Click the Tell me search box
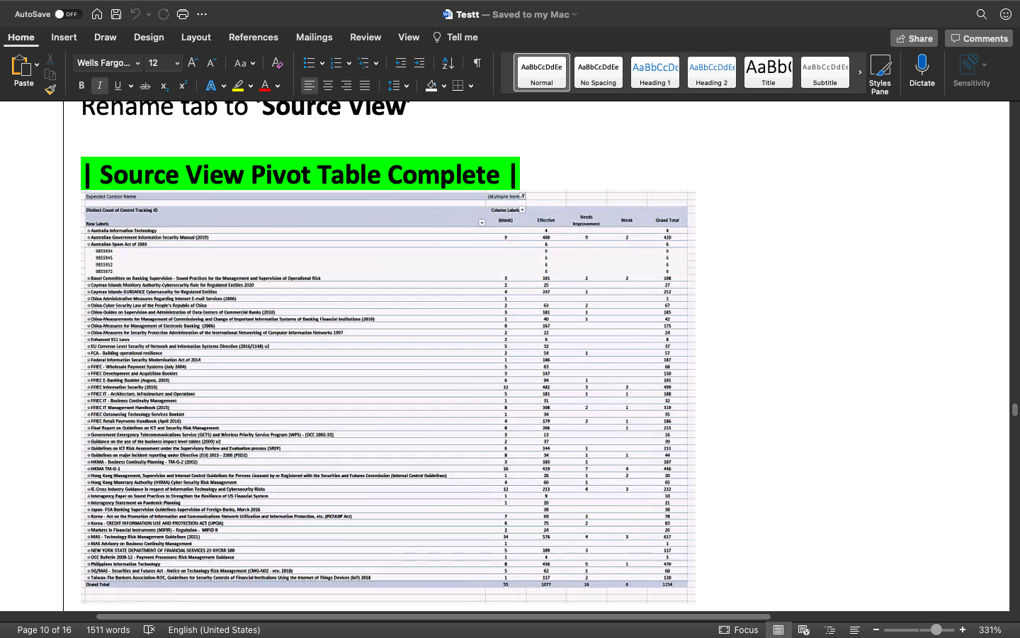This screenshot has width=1020, height=638. click(x=455, y=38)
